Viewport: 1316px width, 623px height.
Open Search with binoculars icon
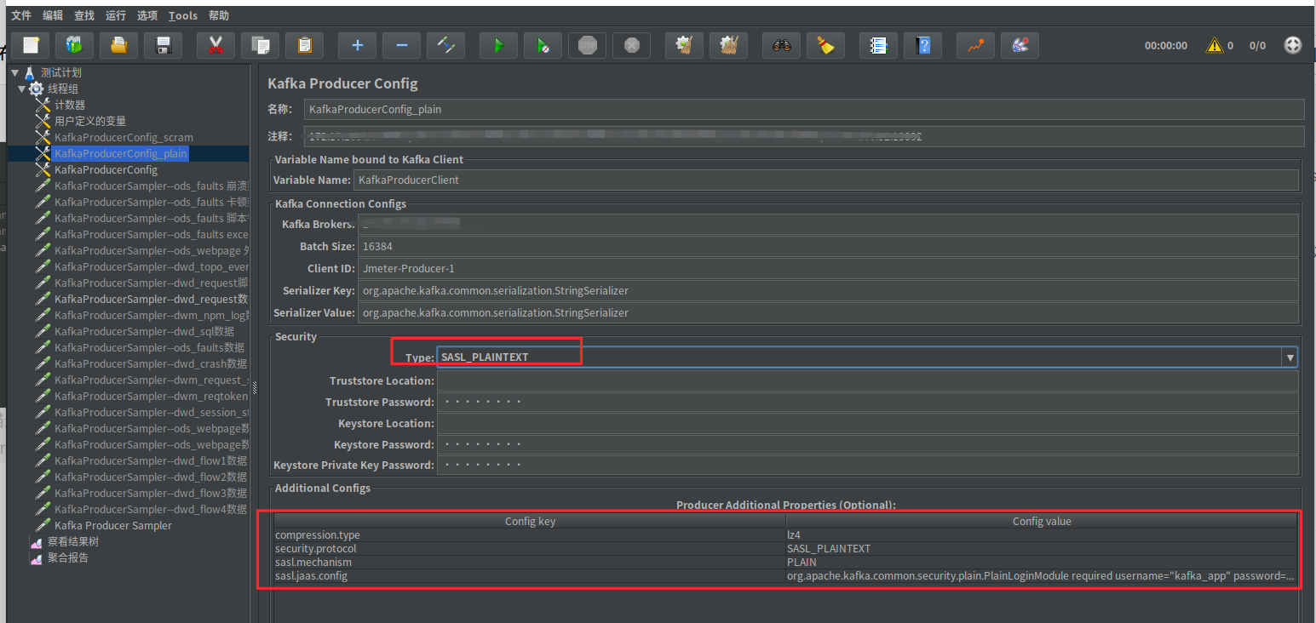point(782,45)
